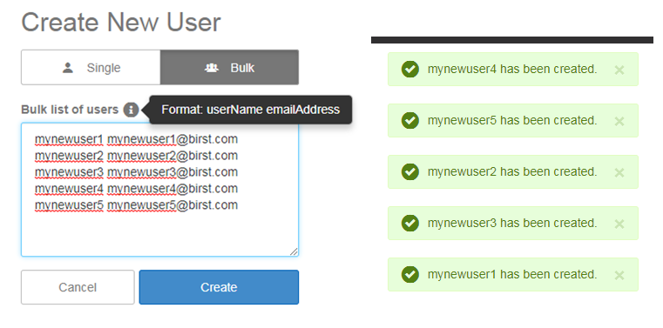Dismiss the mynewuser1 created notification
The width and height of the screenshot is (663, 328).
click(x=619, y=275)
